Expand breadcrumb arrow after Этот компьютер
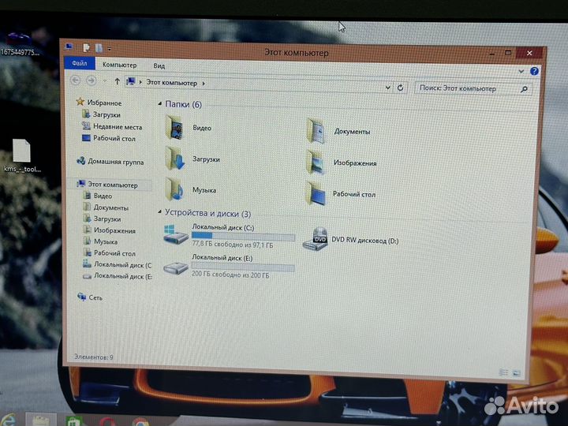Image resolution: width=568 pixels, height=426 pixels. (x=204, y=84)
